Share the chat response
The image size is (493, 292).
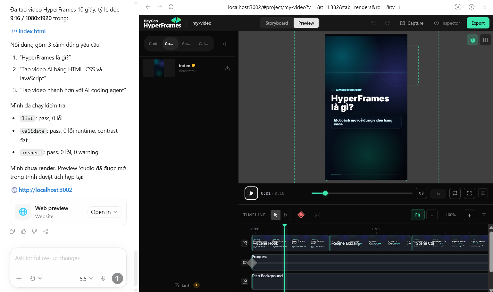pyautogui.click(x=45, y=231)
